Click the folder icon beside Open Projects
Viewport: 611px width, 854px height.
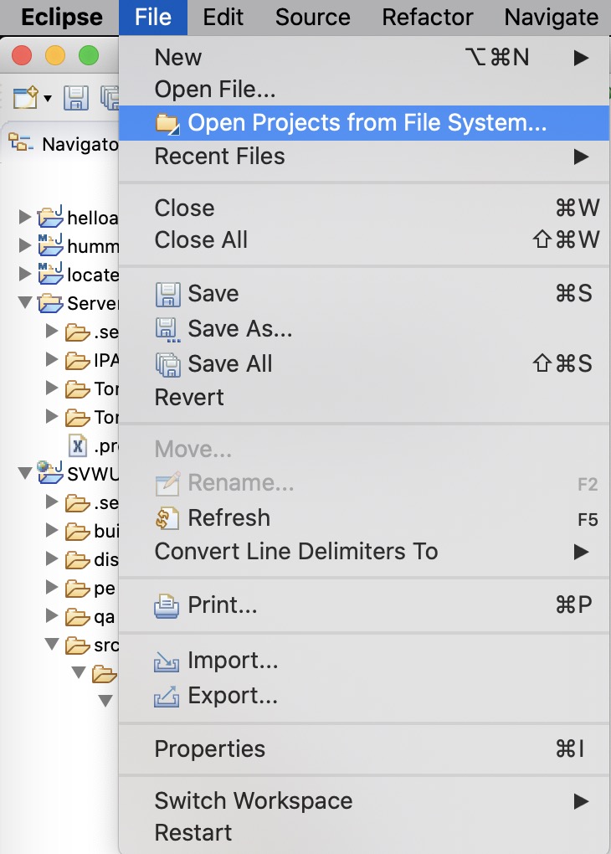click(167, 124)
